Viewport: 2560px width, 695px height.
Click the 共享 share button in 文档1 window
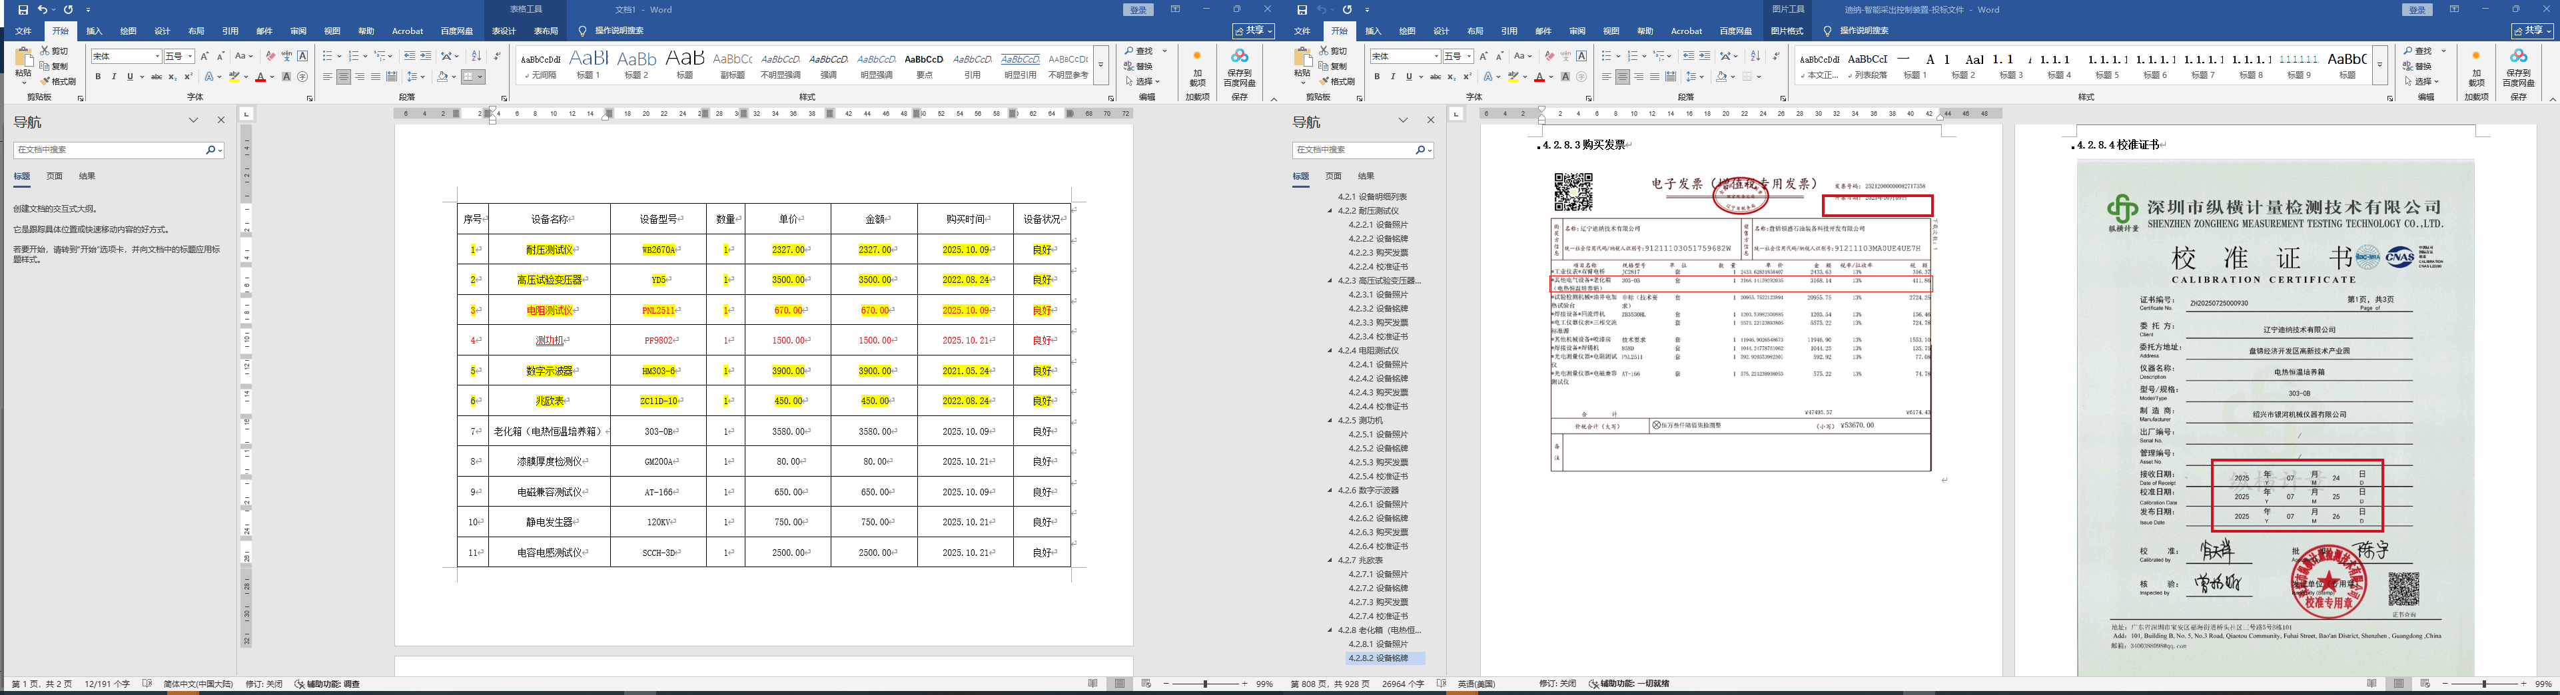[1253, 31]
